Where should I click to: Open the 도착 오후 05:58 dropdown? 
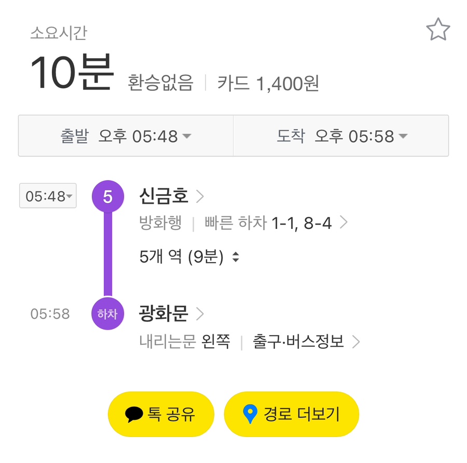click(341, 136)
